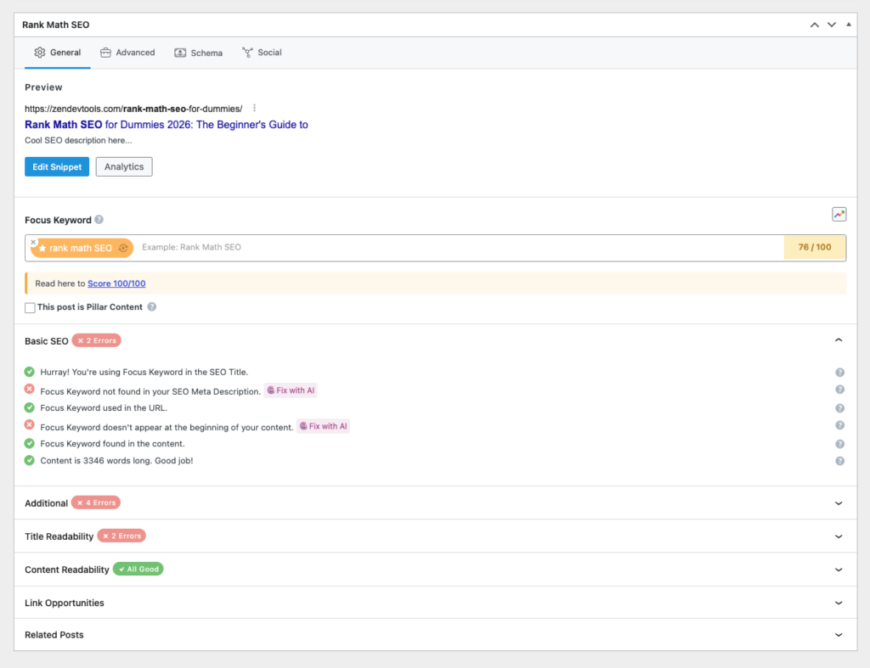Remove the rank math SEO keyword tag

pyautogui.click(x=33, y=242)
